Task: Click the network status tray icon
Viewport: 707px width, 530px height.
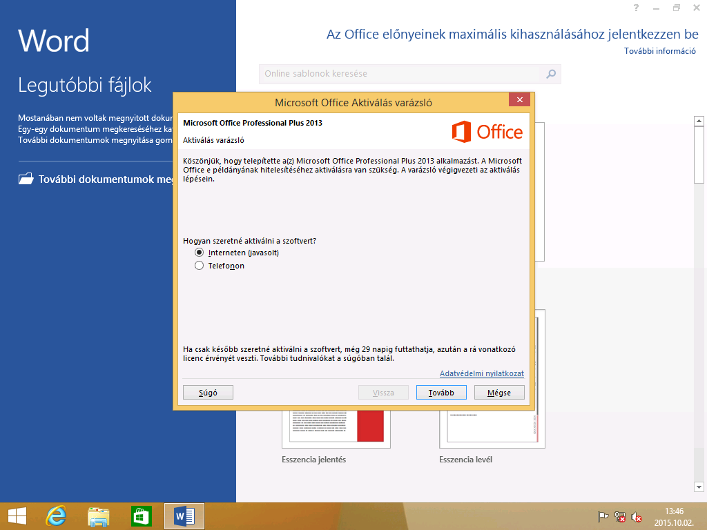Action: click(619, 517)
